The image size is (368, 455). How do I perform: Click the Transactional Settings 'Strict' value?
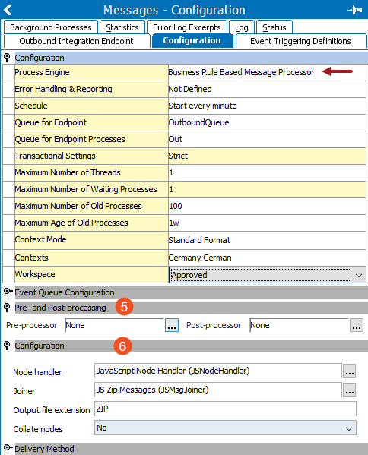coord(178,156)
